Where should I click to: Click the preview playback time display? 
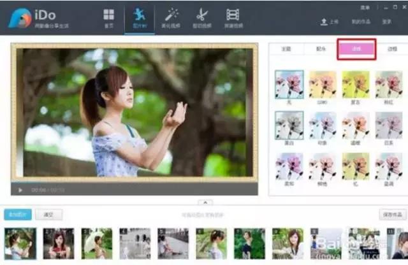[48, 190]
